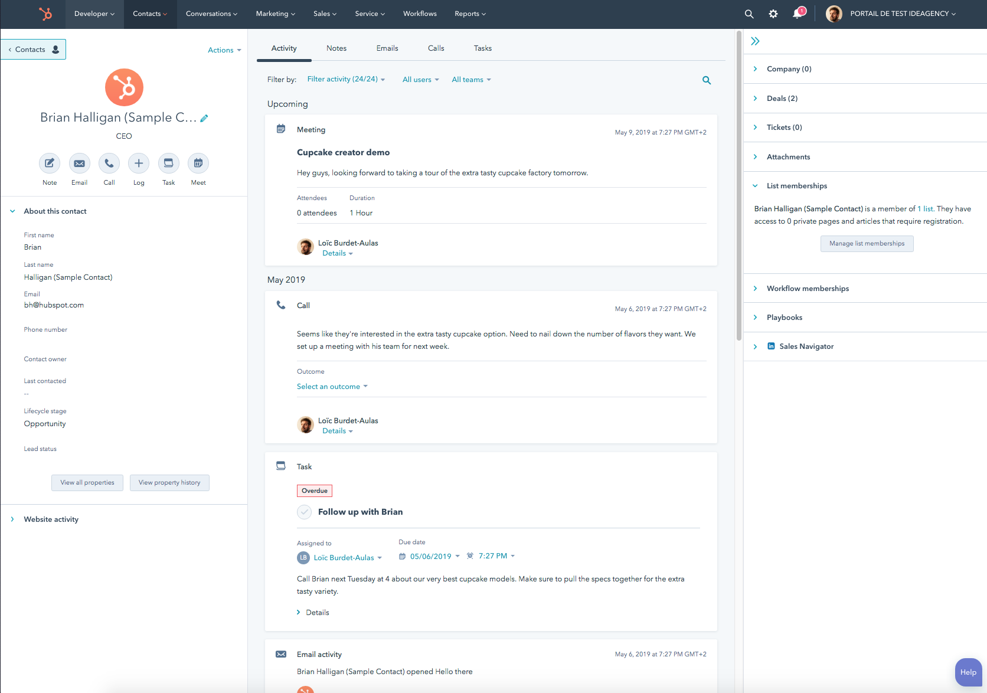Screen dimensions: 987x693
Task: Click the Email activity envelope icon
Action: coord(281,654)
